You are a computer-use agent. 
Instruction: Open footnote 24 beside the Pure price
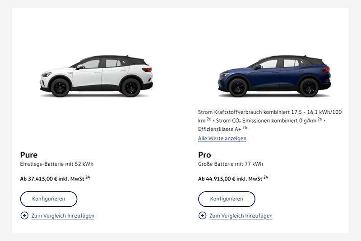coord(88,177)
